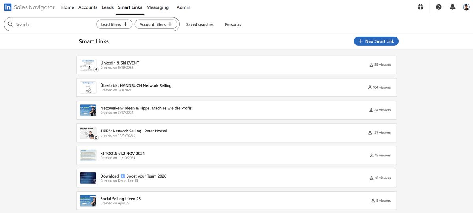The height and width of the screenshot is (213, 473).
Task: Click Created on 11/10/2024 text
Action: point(118,158)
